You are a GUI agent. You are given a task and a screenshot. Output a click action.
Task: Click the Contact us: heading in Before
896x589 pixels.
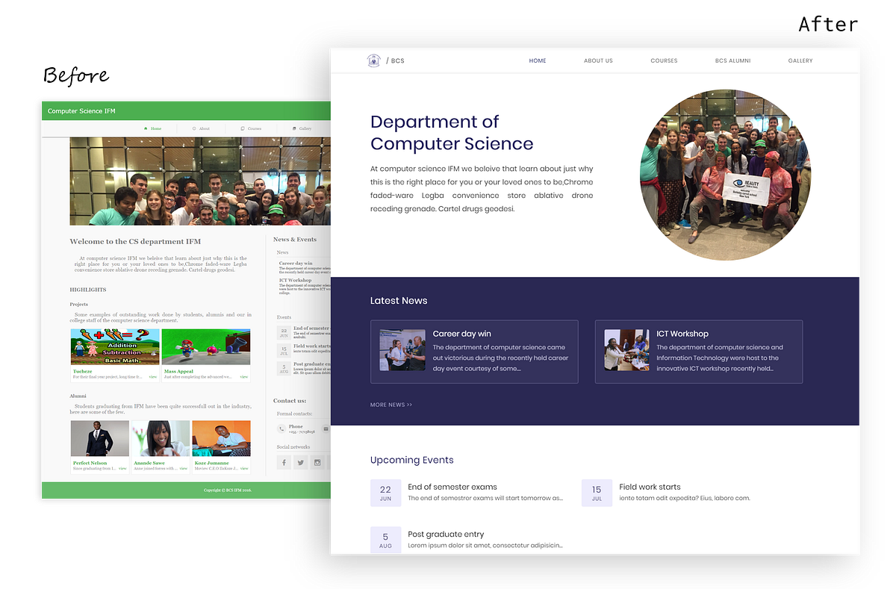pyautogui.click(x=290, y=401)
